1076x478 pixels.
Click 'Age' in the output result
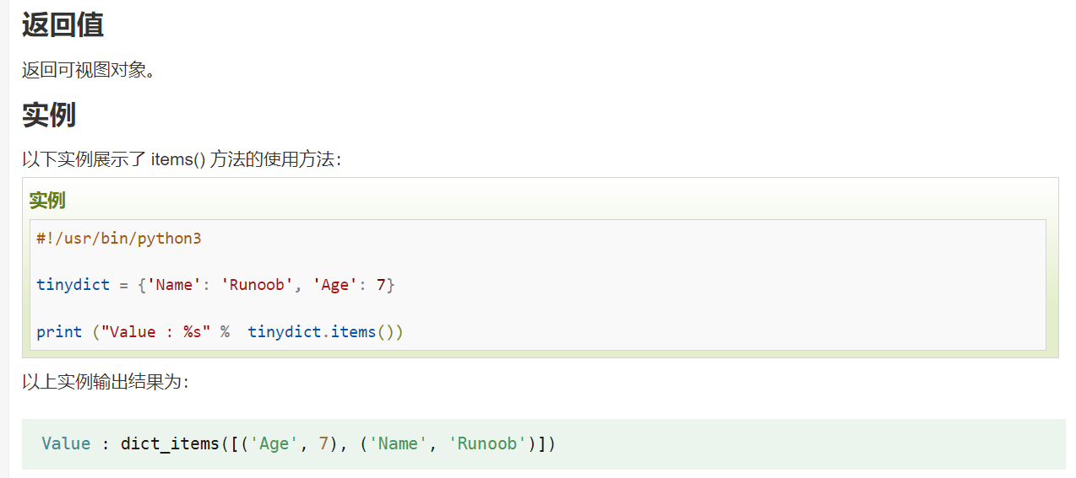(274, 443)
